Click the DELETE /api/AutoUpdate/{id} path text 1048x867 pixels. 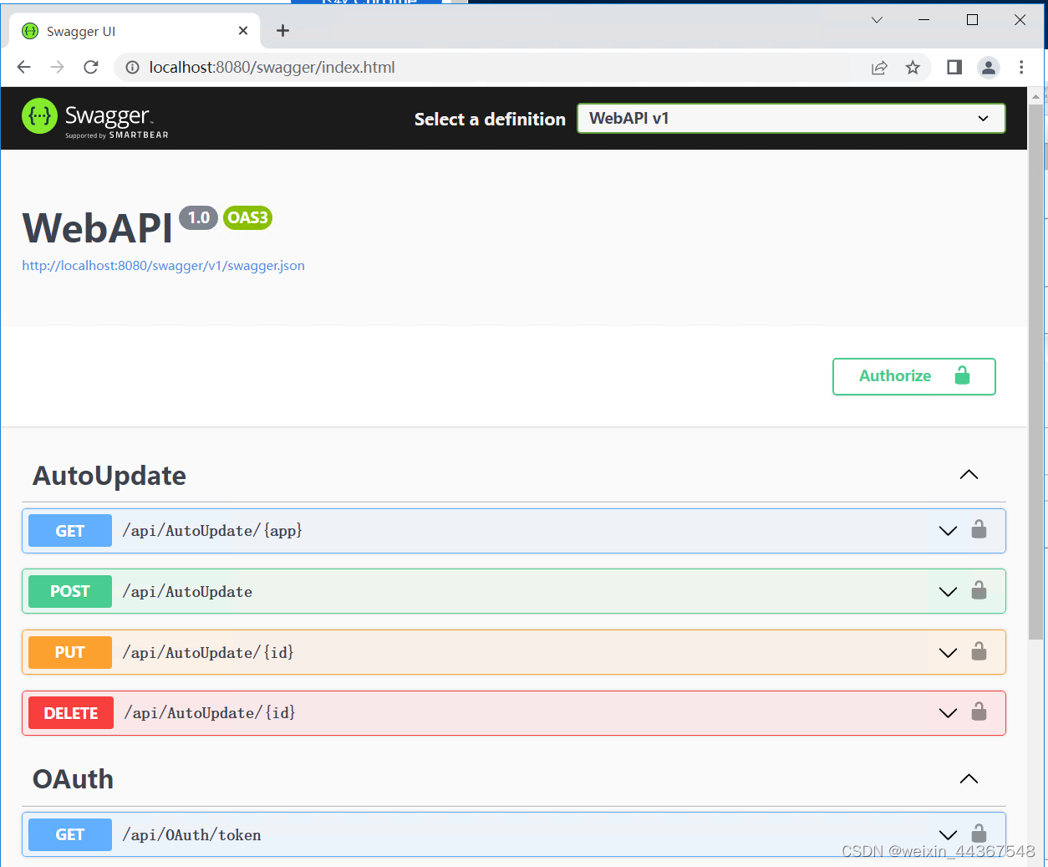(210, 713)
